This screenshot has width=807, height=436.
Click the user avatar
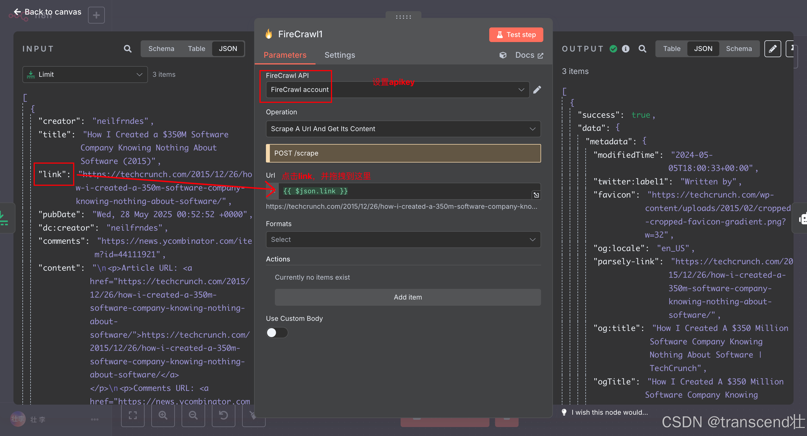(x=18, y=419)
